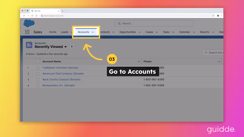
Task: Expand the Contacts tab dropdown chevron
Action: (x=113, y=32)
